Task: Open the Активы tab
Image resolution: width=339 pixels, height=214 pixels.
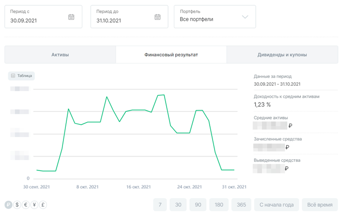Action: (x=60, y=55)
